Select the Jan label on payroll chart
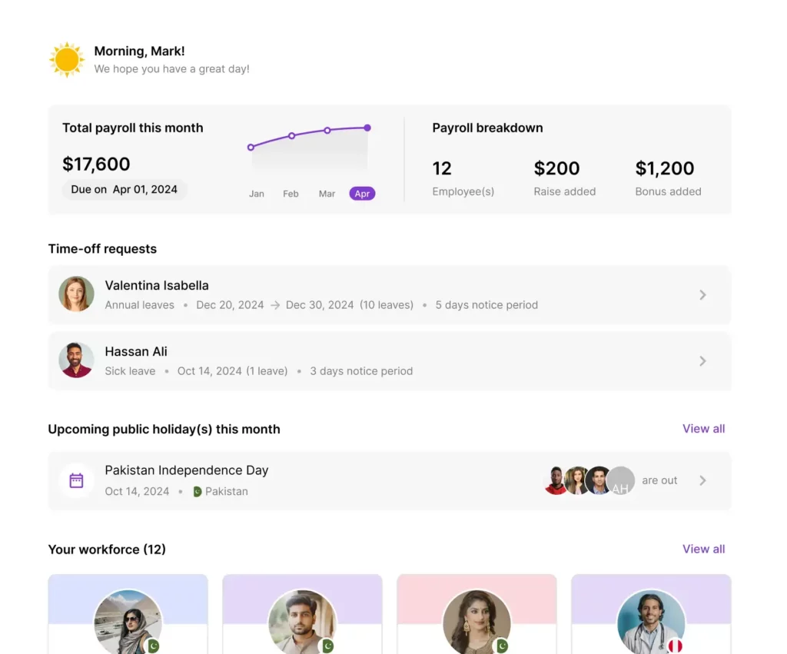The height and width of the screenshot is (654, 787). click(257, 194)
